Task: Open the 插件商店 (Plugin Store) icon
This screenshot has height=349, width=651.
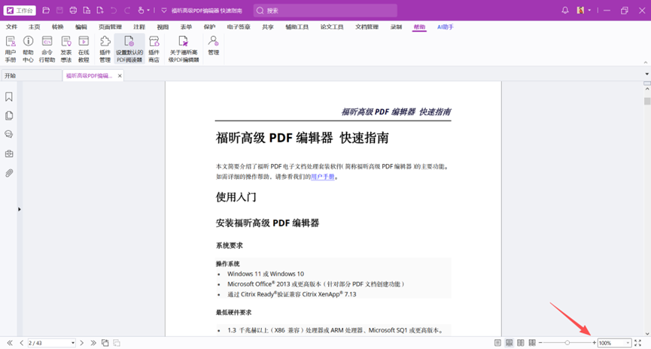Action: coord(154,48)
